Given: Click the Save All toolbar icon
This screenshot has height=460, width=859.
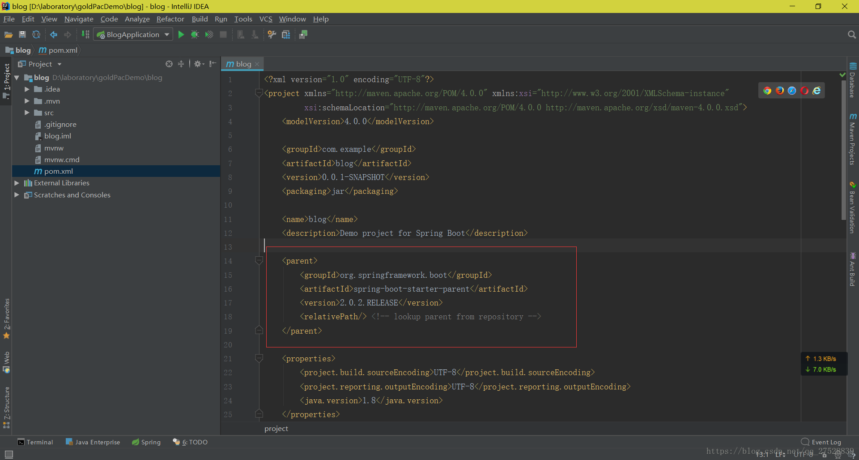Looking at the screenshot, I should (x=22, y=35).
